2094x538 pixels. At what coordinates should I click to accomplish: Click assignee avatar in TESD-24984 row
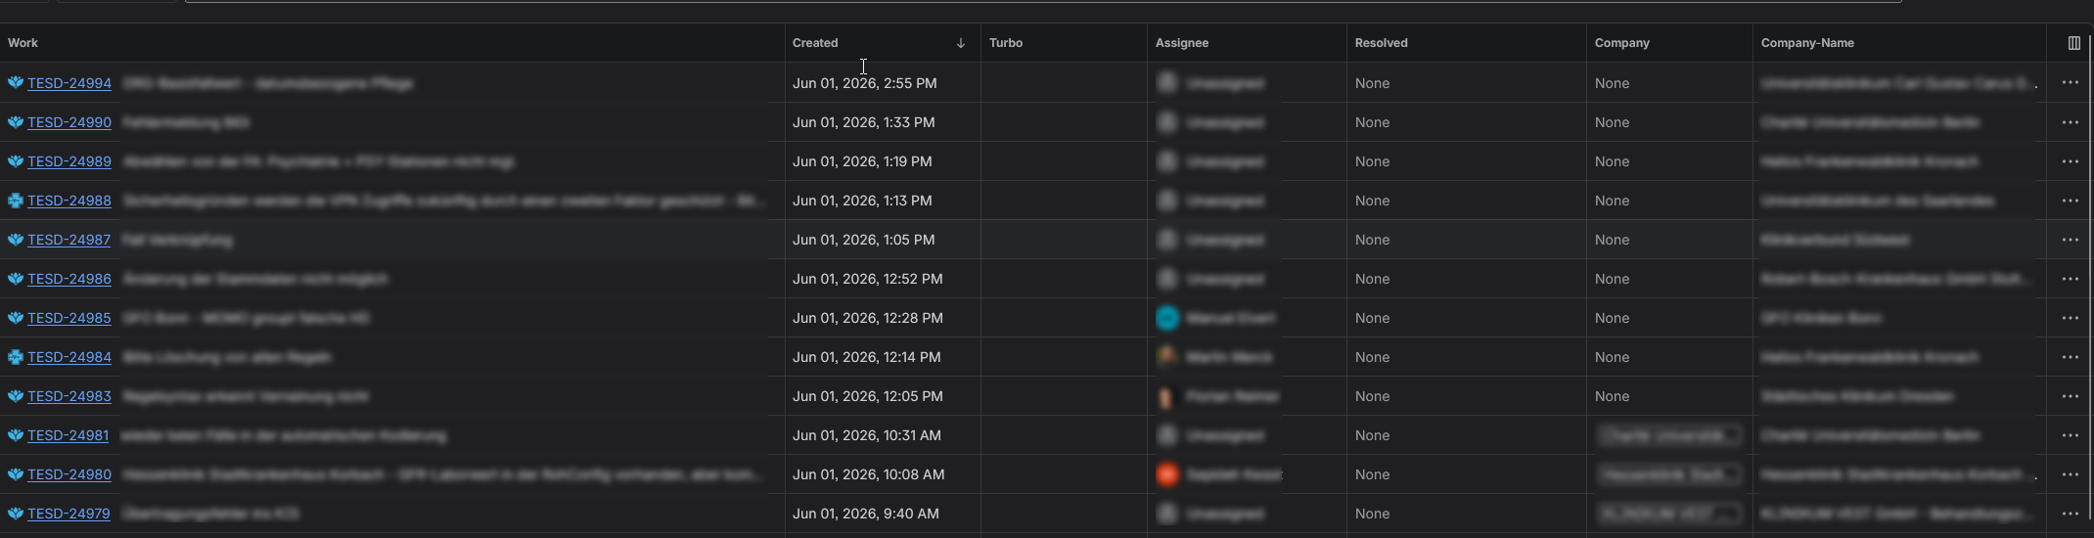tap(1167, 357)
